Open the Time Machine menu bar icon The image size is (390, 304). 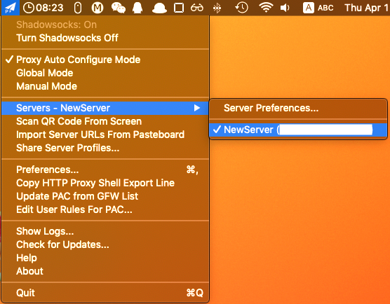241,8
